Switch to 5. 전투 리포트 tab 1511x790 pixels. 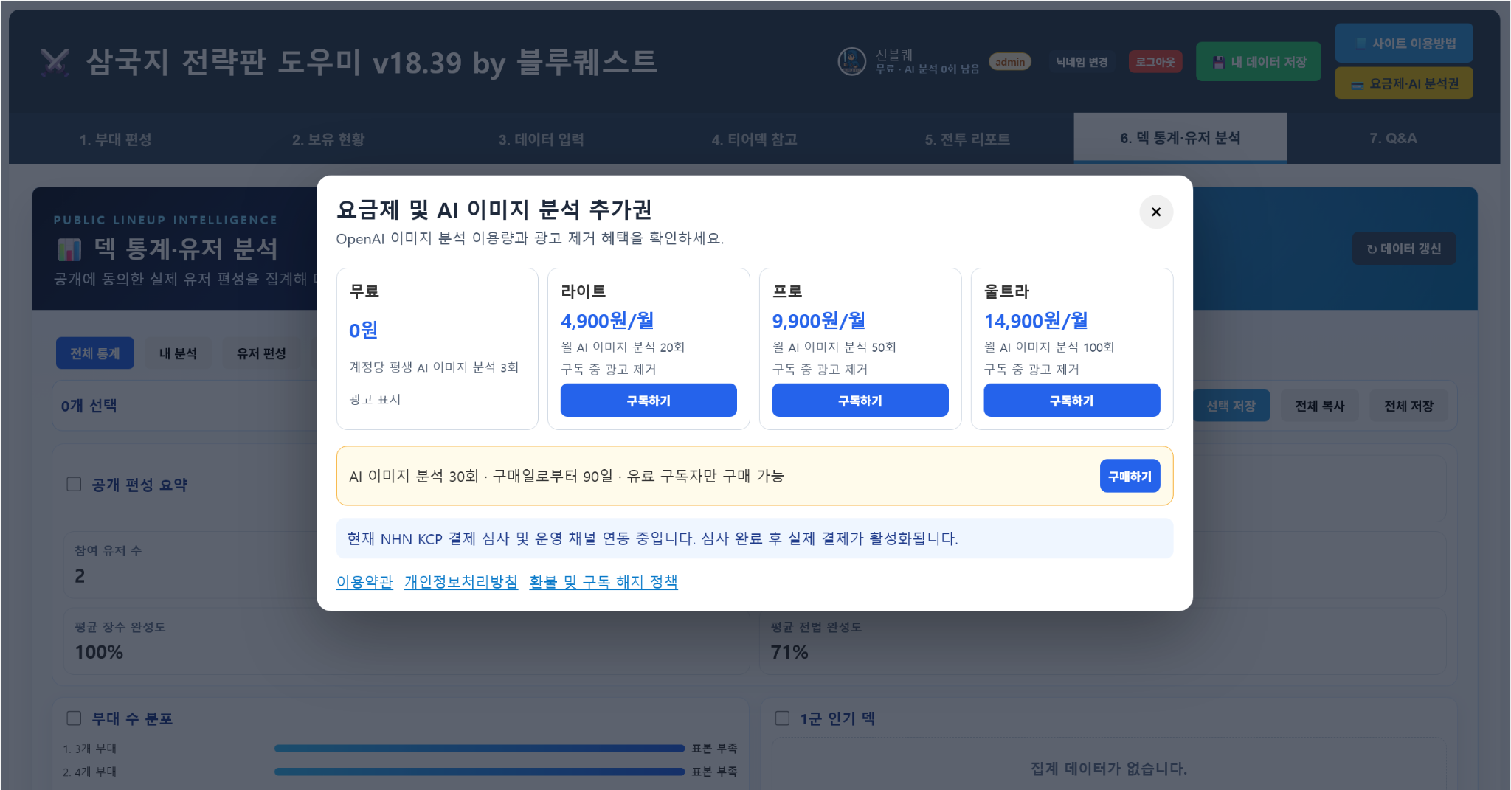(967, 139)
